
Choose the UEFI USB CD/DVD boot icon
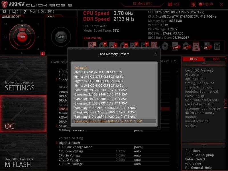[123, 45]
